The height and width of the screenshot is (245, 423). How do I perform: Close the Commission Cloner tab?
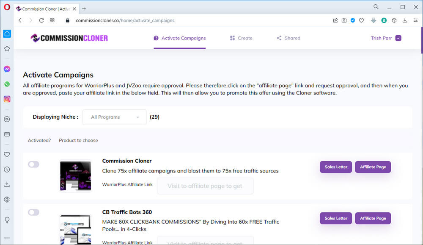pyautogui.click(x=74, y=9)
